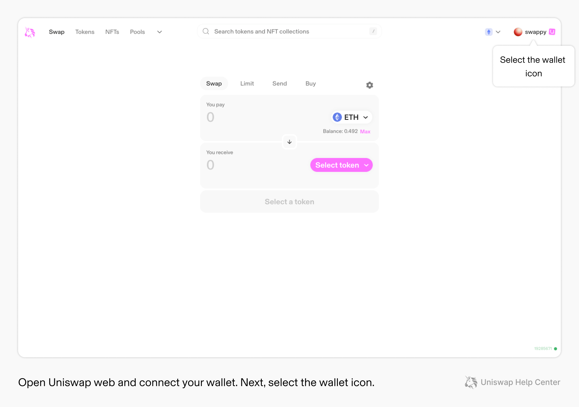Open the Pools page

[137, 32]
